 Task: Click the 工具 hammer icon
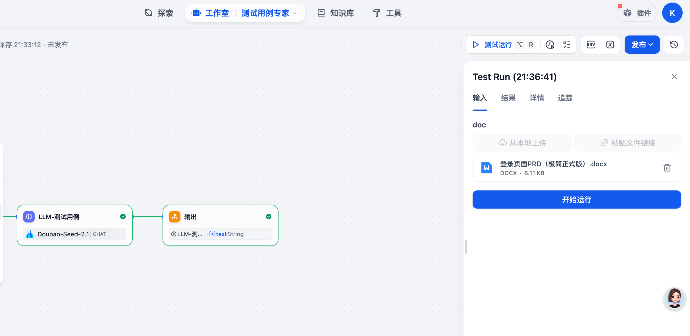377,13
